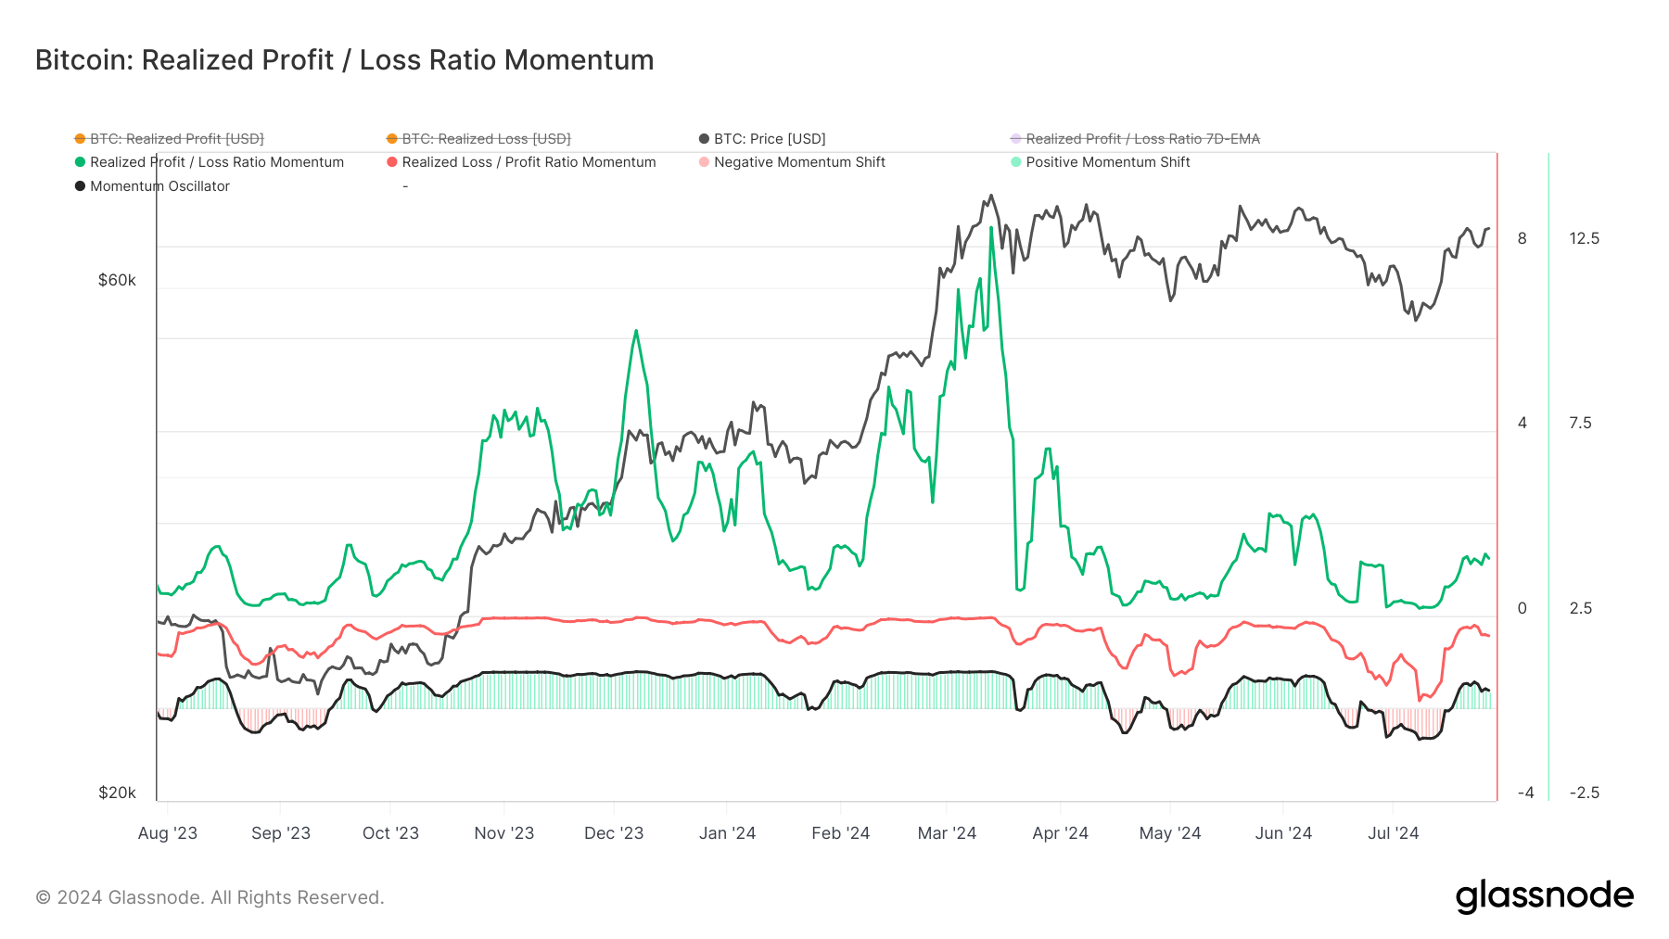
Task: Toggle Realized Loss / Profit Ratio Momentum legend
Action: point(521,162)
